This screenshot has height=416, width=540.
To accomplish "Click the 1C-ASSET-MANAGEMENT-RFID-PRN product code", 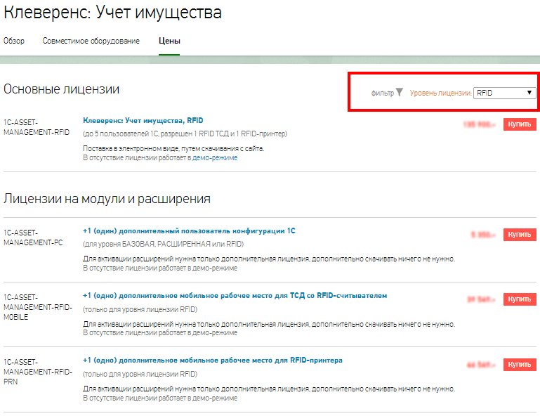I will pyautogui.click(x=38, y=372).
